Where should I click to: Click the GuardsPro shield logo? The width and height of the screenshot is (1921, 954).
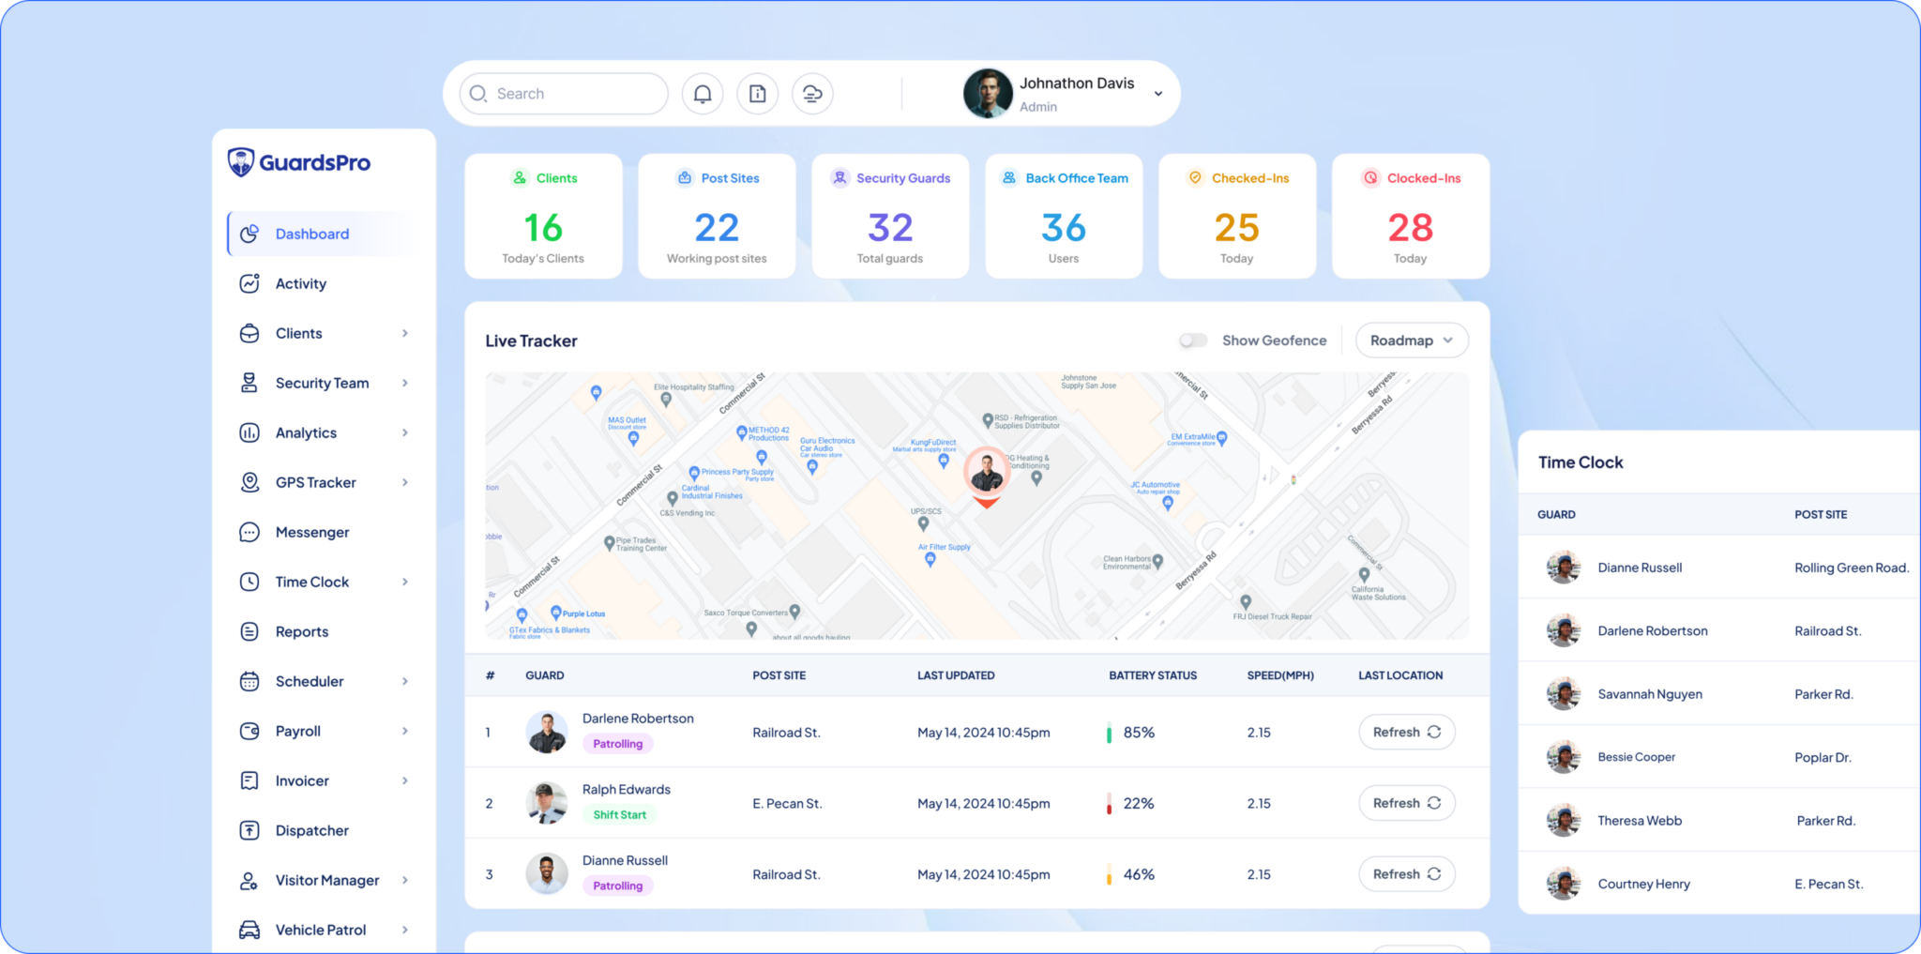point(241,162)
